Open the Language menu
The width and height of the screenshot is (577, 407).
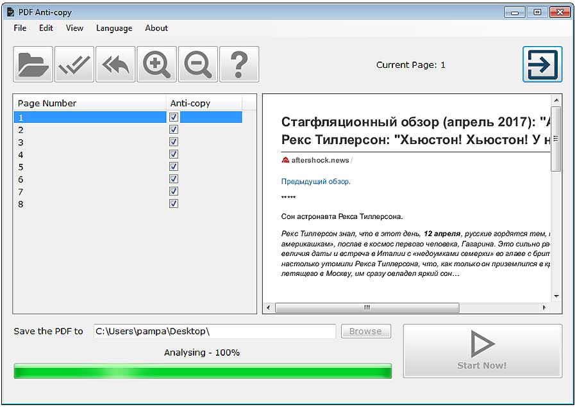[114, 28]
